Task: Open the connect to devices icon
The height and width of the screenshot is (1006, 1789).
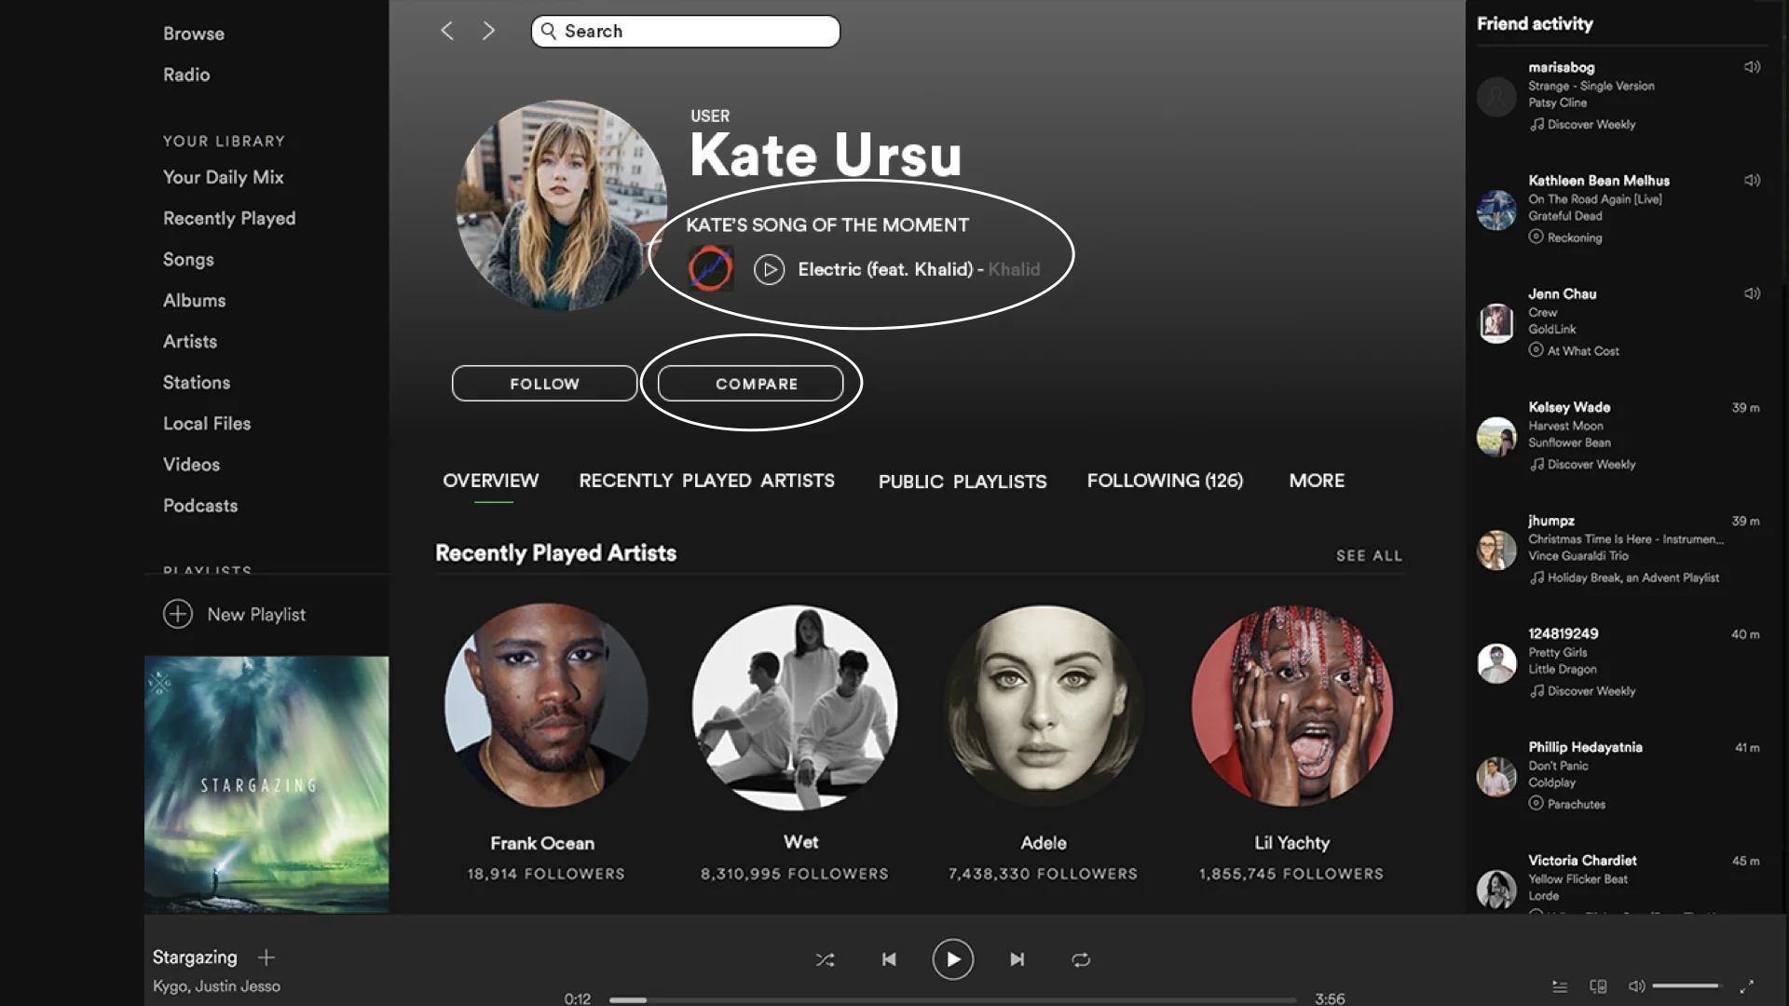Action: point(1598,986)
